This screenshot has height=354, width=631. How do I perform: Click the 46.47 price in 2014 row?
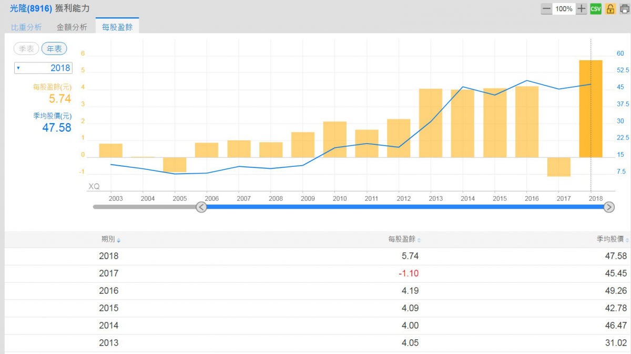point(616,325)
